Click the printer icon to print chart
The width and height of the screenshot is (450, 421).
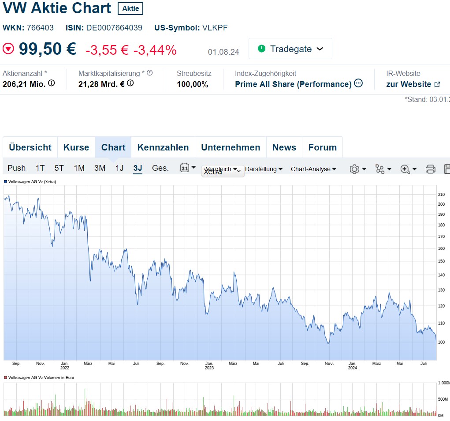(430, 169)
